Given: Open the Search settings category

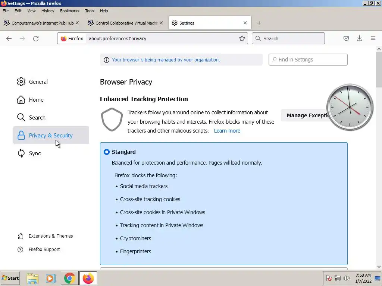Looking at the screenshot, I should point(51,117).
